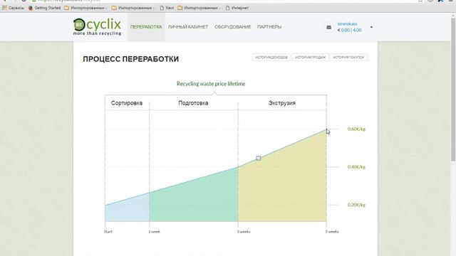Click the История доходов button

[x=271, y=57]
